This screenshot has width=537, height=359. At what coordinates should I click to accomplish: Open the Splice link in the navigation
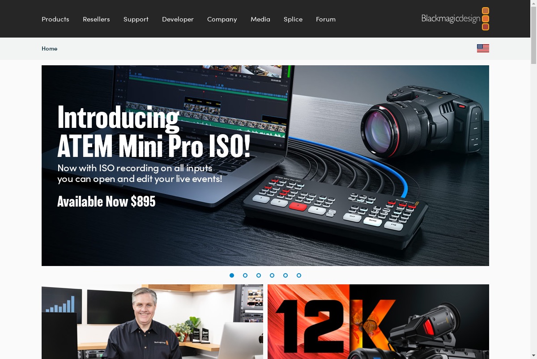(293, 19)
